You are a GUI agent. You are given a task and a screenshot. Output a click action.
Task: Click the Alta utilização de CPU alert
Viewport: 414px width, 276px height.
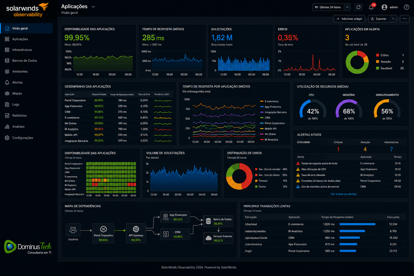(351, 169)
